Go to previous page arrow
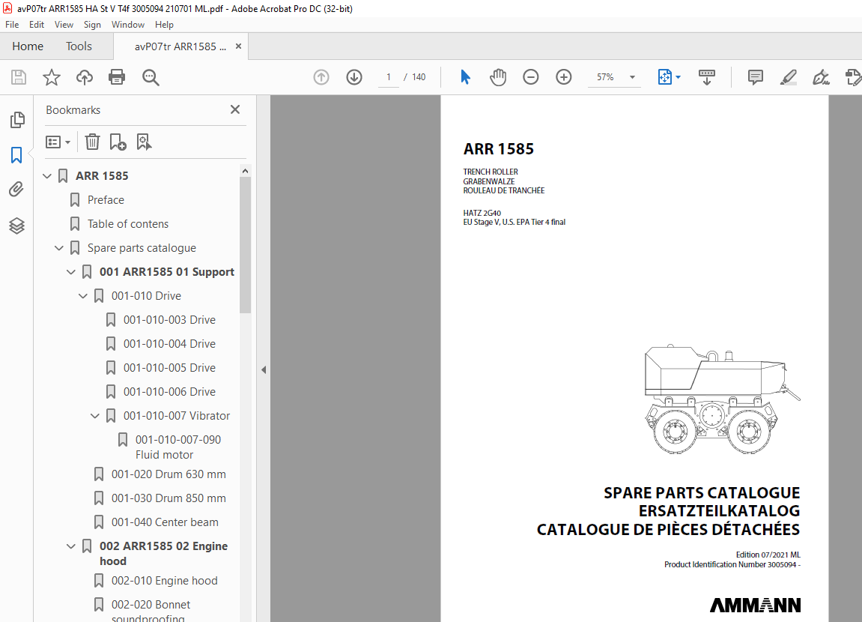 (321, 77)
